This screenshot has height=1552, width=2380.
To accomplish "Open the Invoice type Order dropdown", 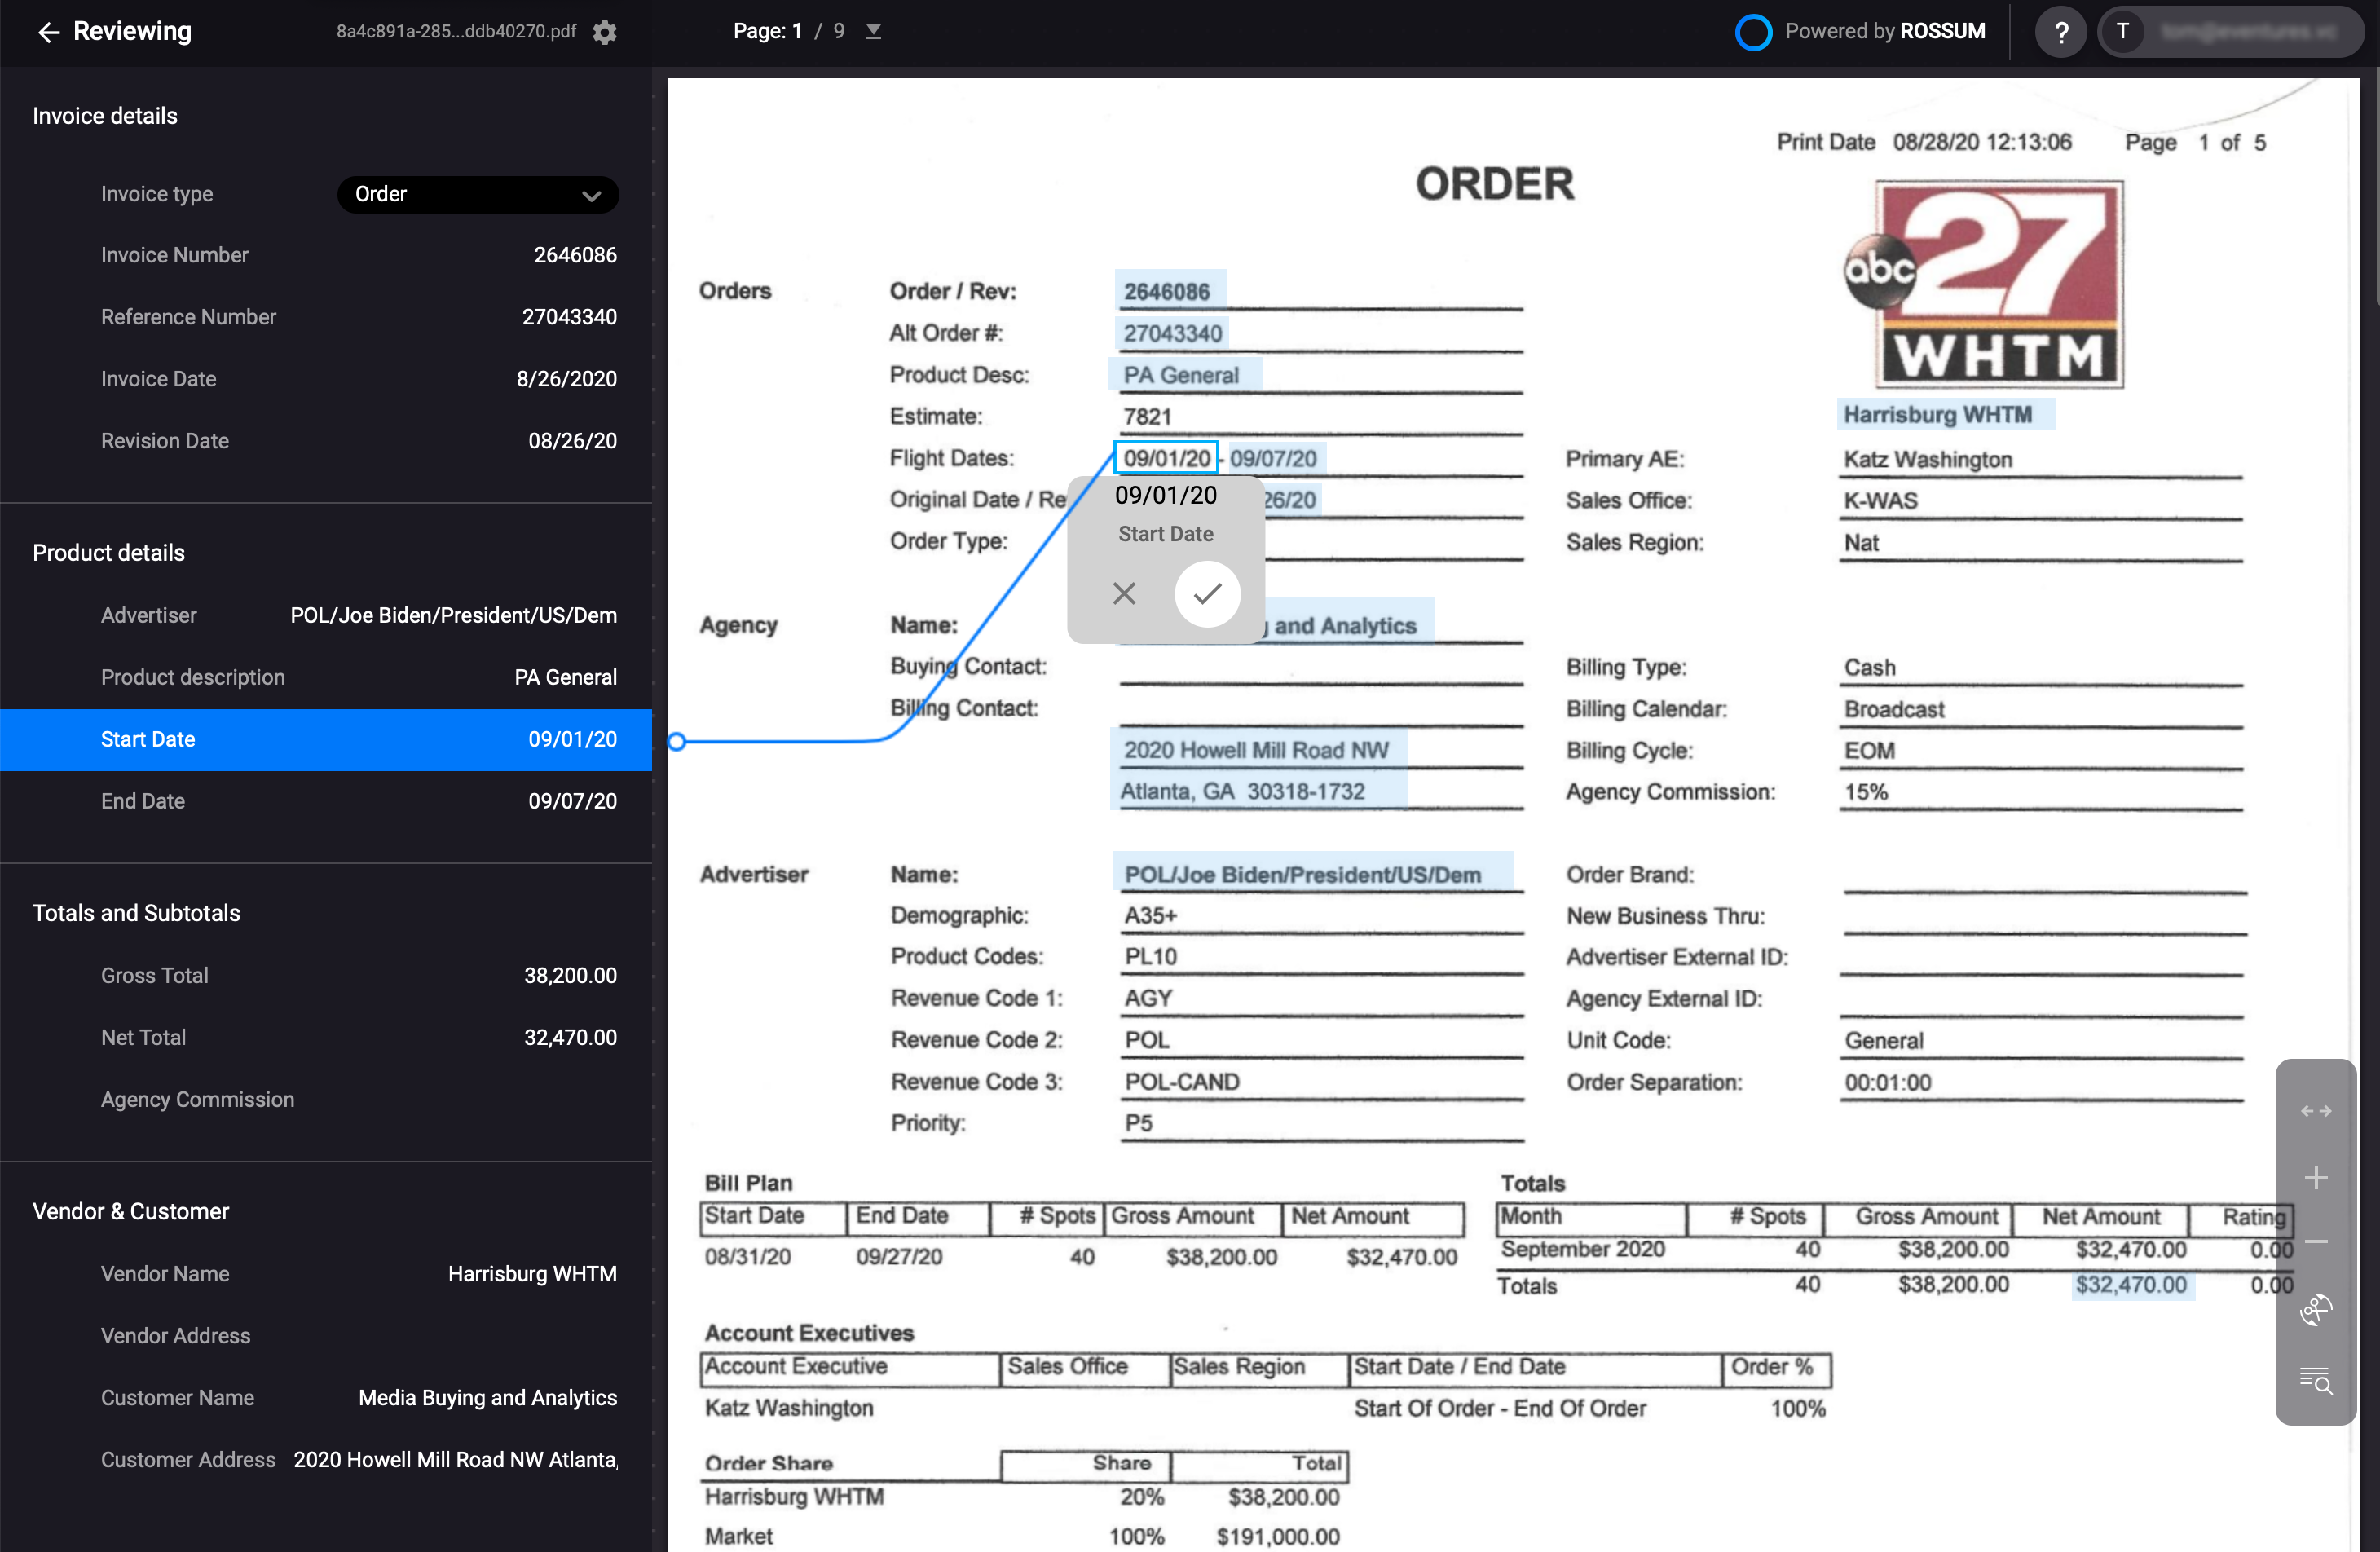I will pos(477,194).
